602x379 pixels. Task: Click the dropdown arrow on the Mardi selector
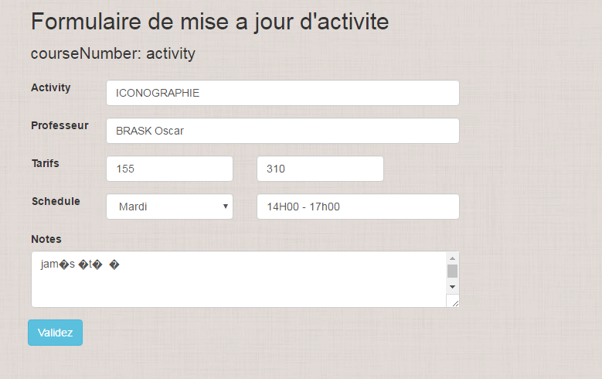[x=225, y=207]
